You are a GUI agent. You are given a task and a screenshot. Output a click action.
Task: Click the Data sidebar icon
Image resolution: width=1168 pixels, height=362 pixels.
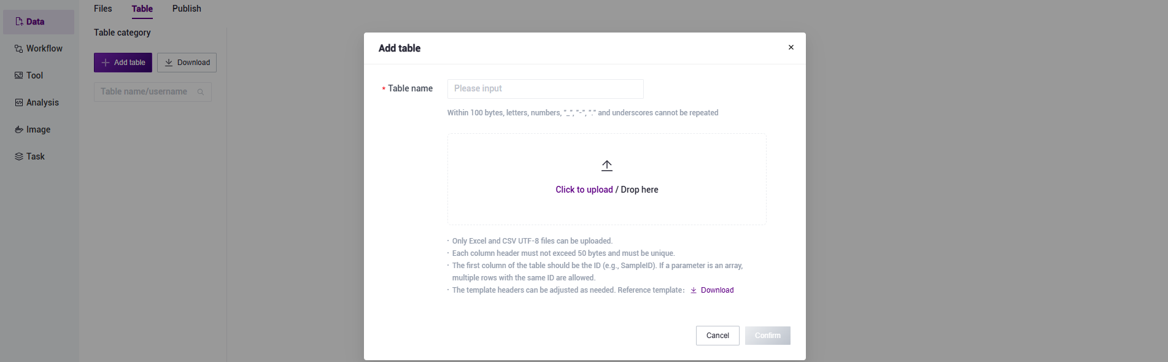[x=19, y=21]
